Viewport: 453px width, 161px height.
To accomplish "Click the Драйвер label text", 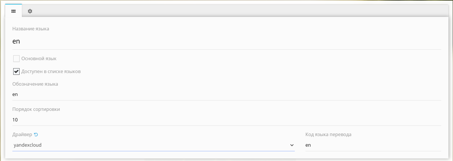I will (22, 135).
